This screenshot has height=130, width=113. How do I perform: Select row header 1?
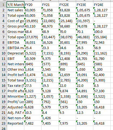[3, 5]
